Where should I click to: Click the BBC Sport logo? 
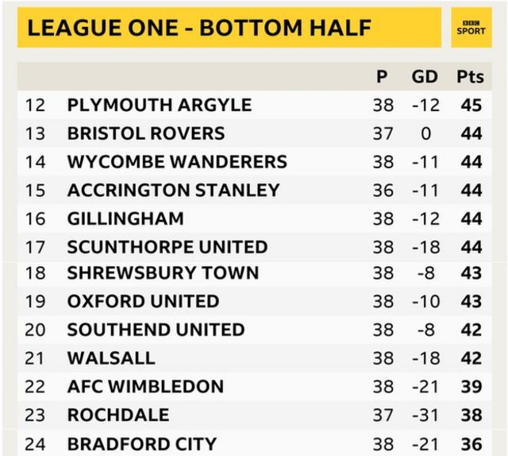pos(471,28)
